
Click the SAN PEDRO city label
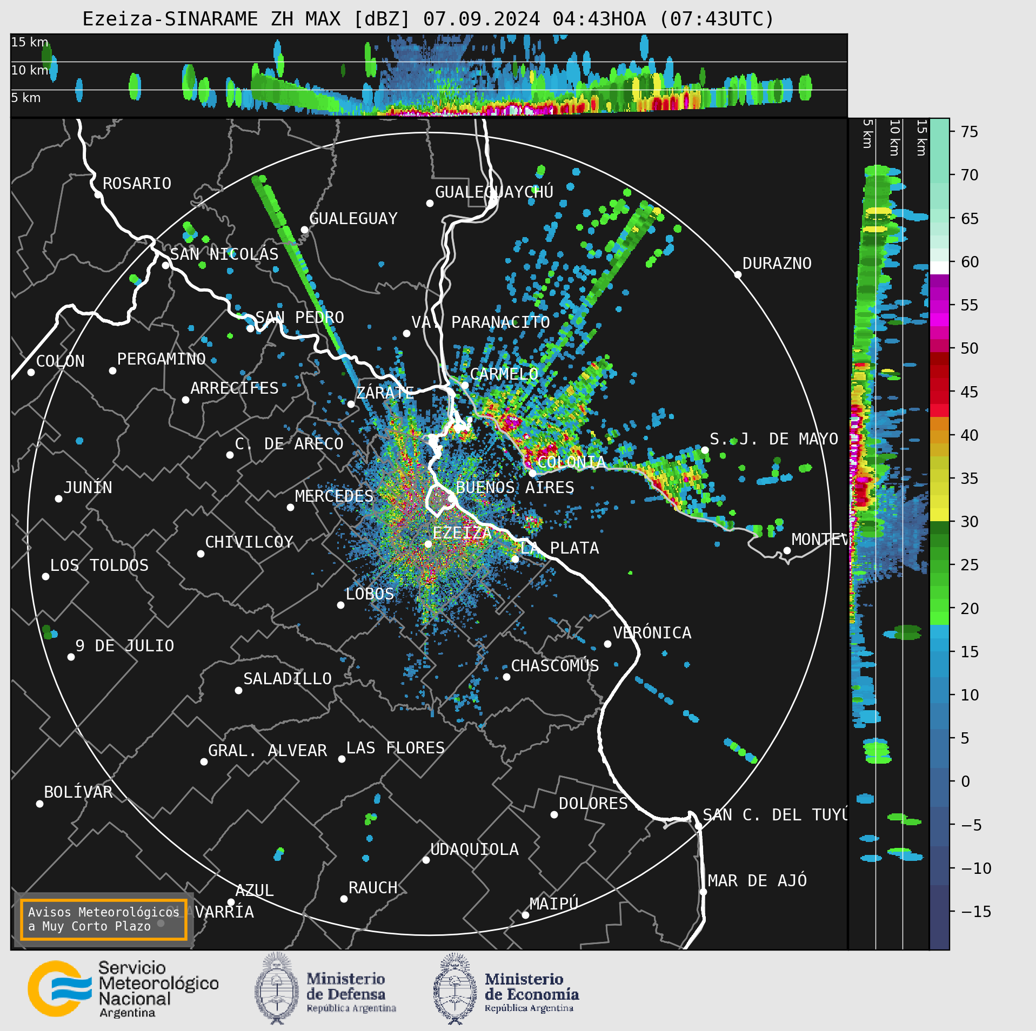299,318
